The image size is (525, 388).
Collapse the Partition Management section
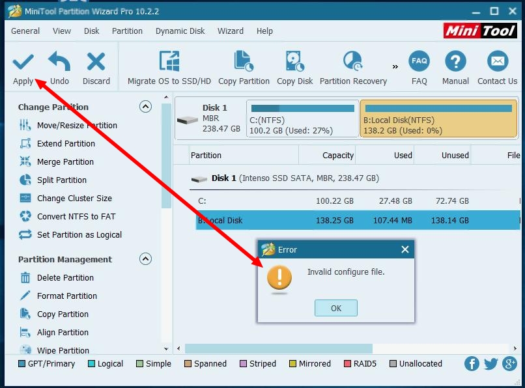click(x=145, y=259)
